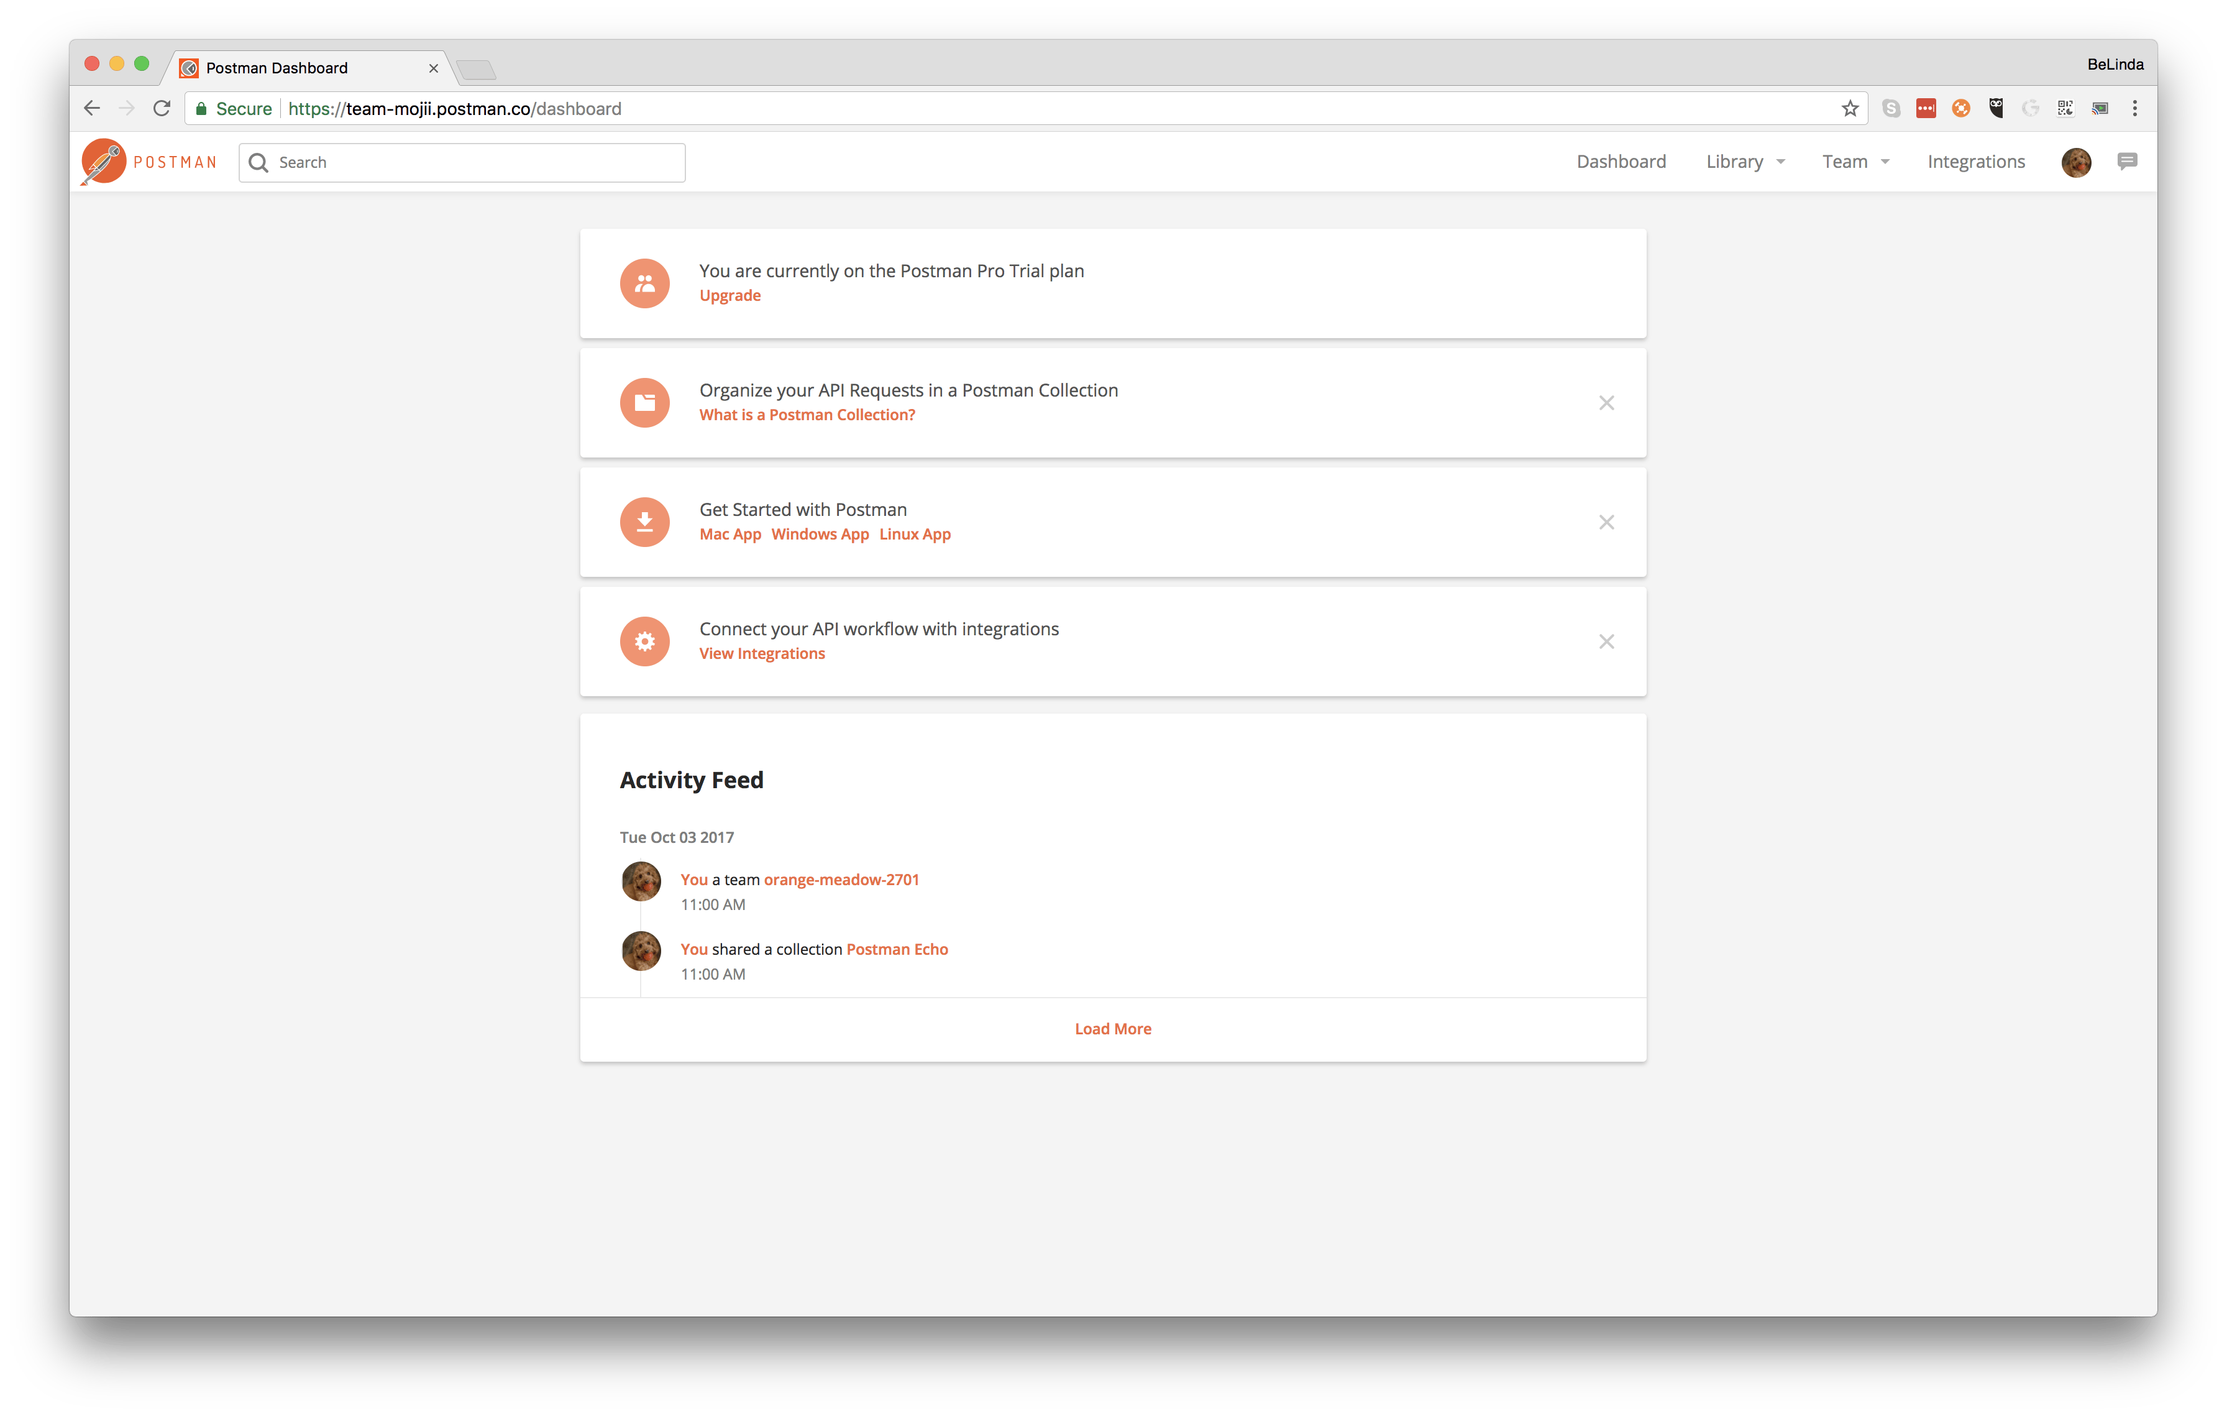Click Load More in Activity Feed
The height and width of the screenshot is (1416, 2227).
click(1113, 1029)
